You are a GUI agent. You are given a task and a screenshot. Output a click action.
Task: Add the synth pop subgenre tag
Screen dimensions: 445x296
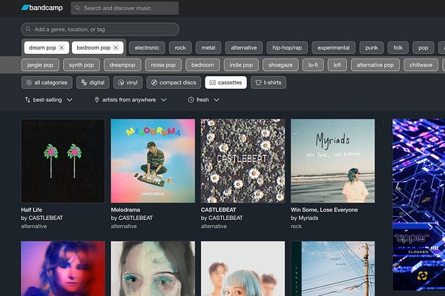[x=82, y=65]
